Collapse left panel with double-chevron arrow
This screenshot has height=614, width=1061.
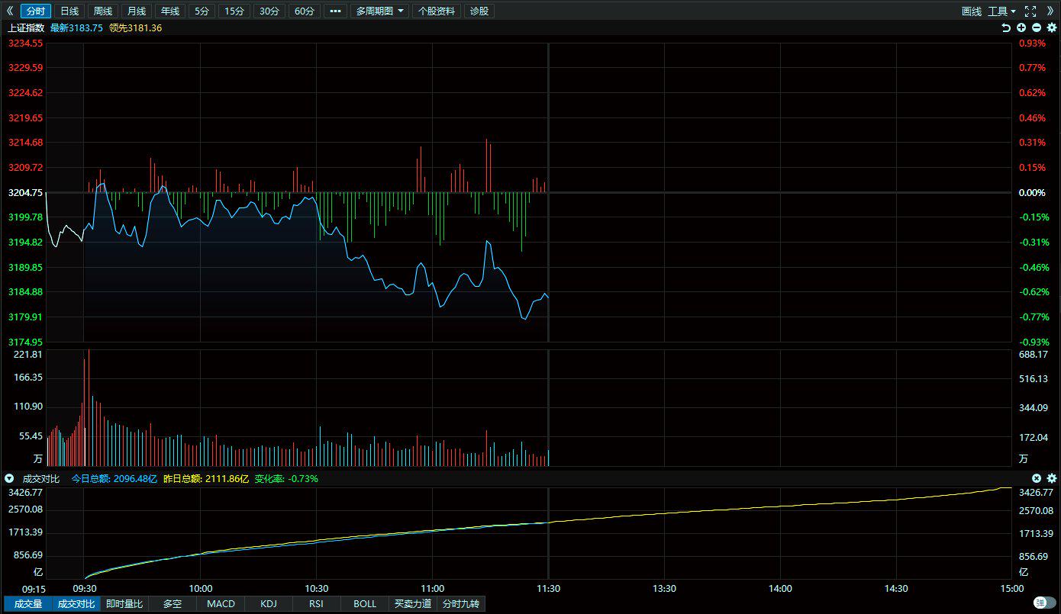click(x=9, y=11)
